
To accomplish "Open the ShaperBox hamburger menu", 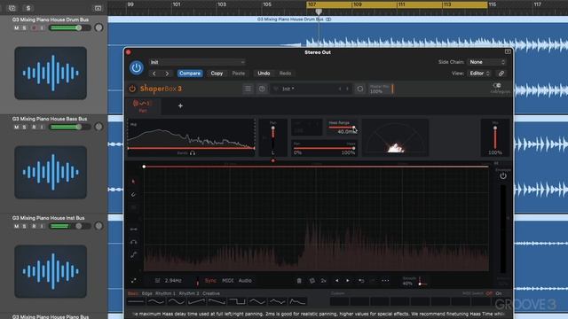I will 248,89.
